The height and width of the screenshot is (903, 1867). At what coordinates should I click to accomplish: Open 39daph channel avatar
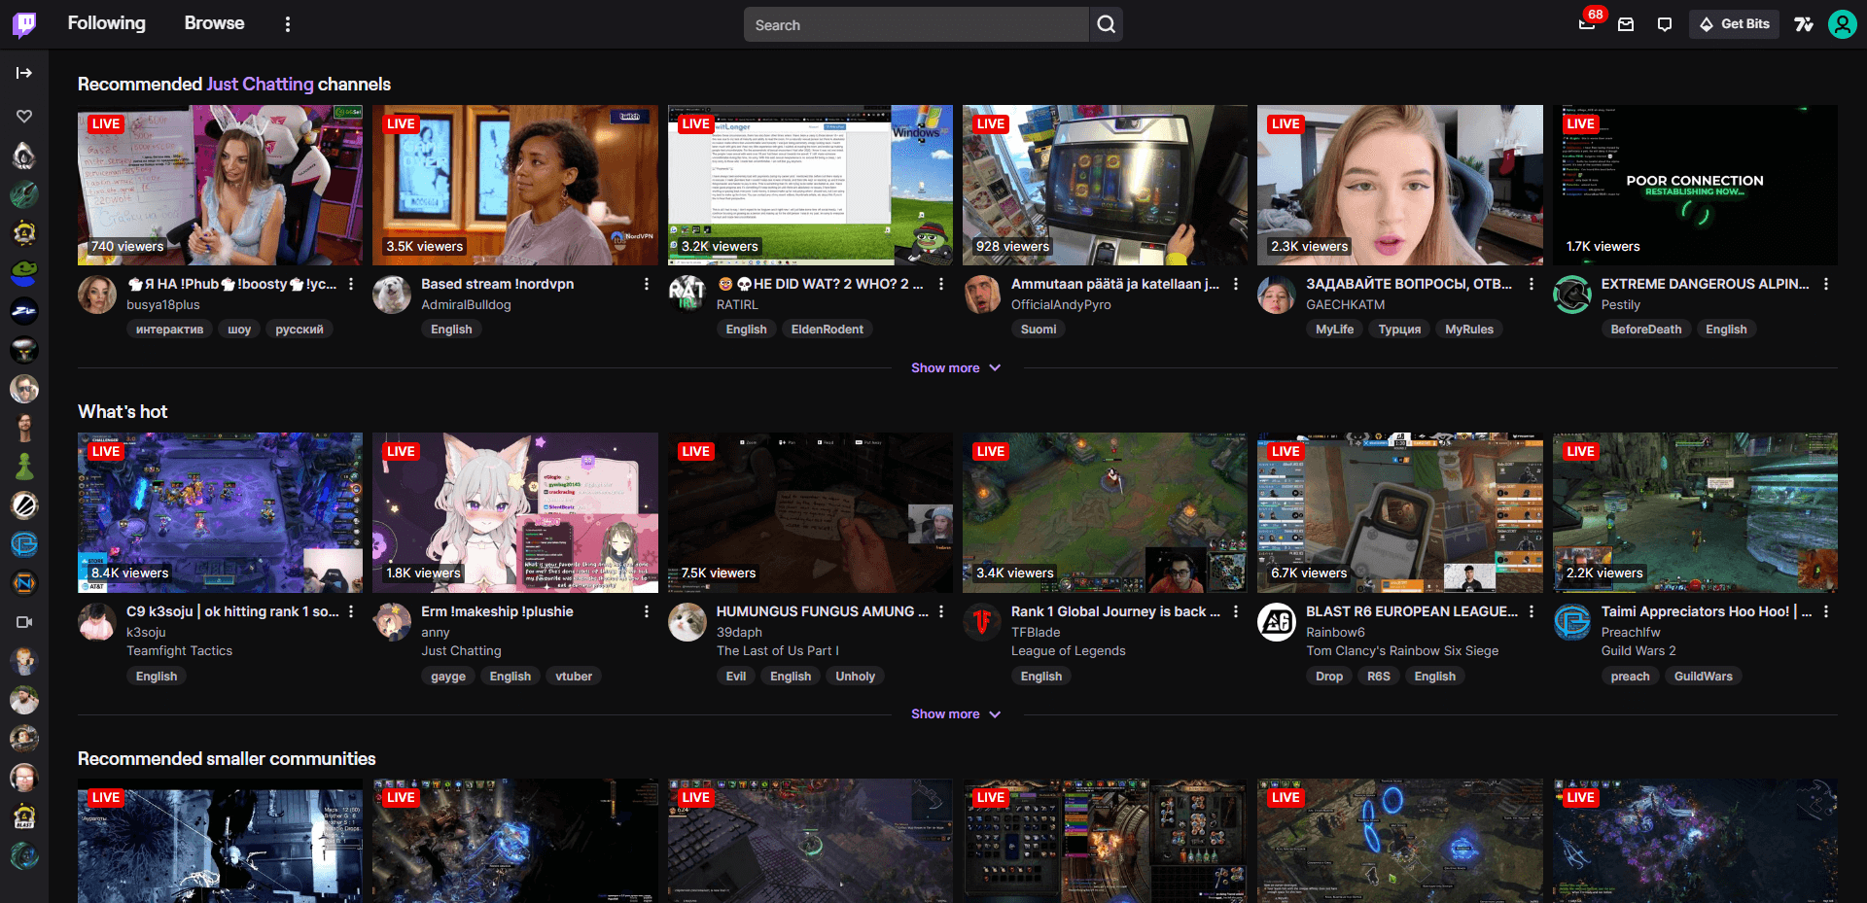point(687,622)
